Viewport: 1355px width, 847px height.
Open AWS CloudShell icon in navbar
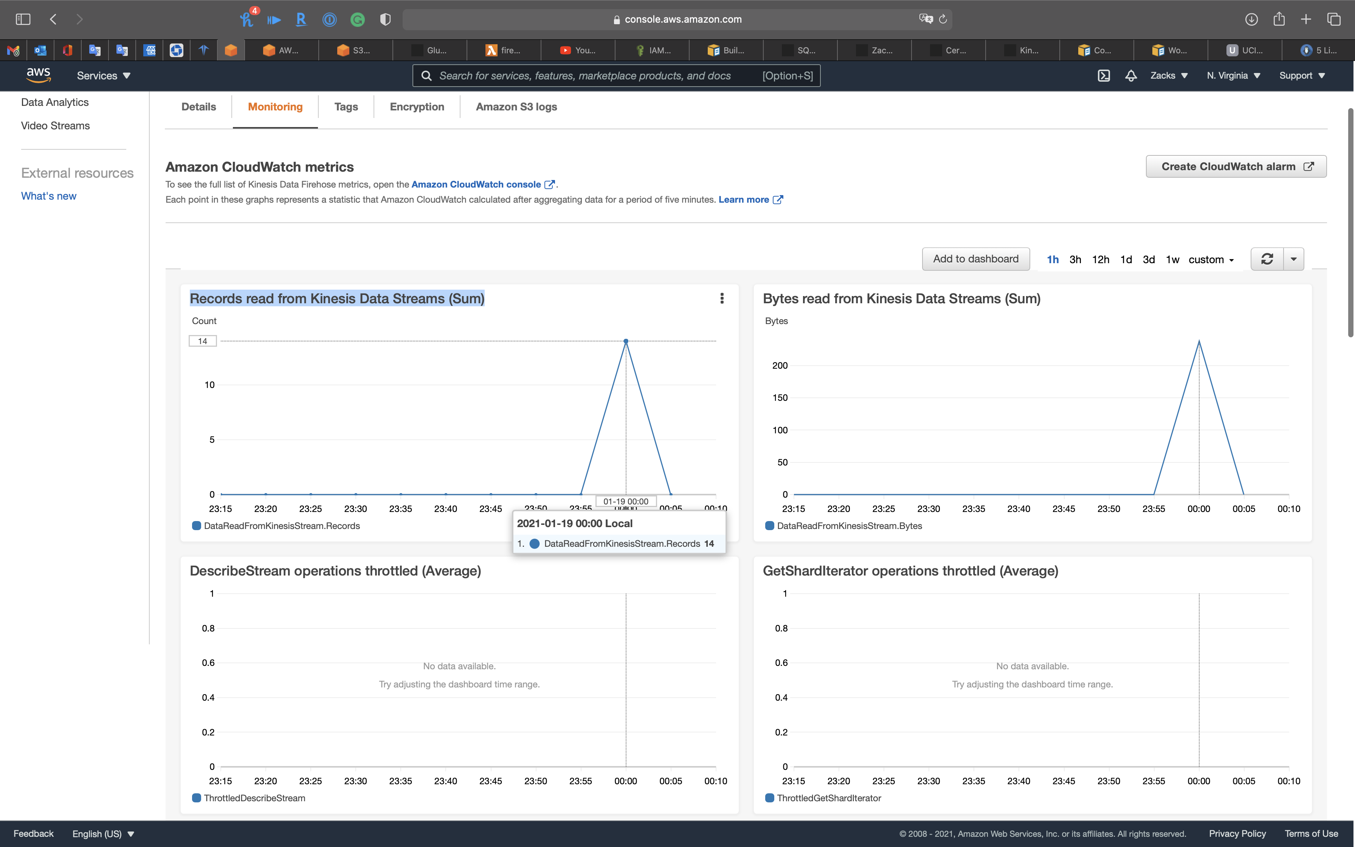click(1103, 76)
